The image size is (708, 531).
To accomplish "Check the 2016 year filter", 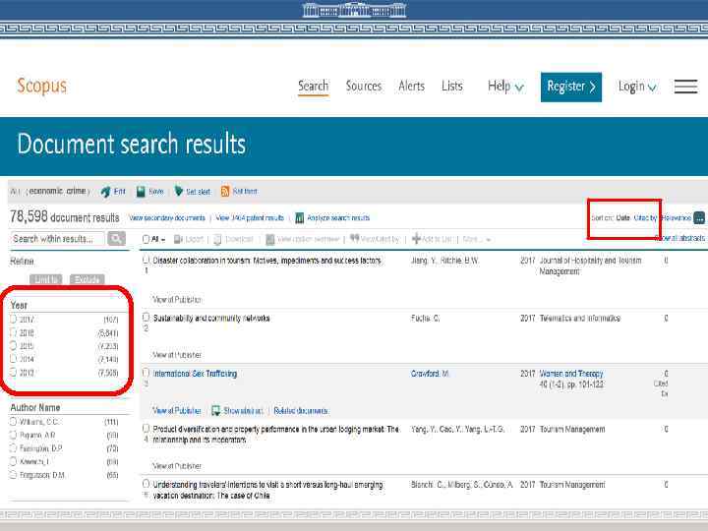I will coord(13,332).
